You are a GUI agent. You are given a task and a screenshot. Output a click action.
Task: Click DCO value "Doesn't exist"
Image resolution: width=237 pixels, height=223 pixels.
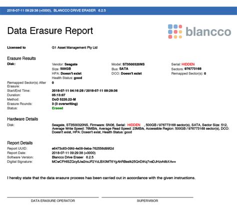click(131, 74)
